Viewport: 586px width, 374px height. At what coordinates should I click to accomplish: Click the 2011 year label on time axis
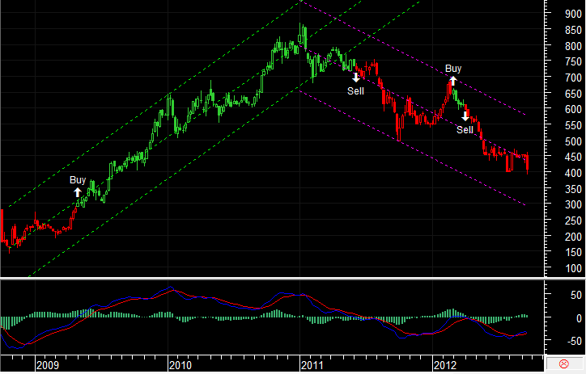pyautogui.click(x=312, y=365)
